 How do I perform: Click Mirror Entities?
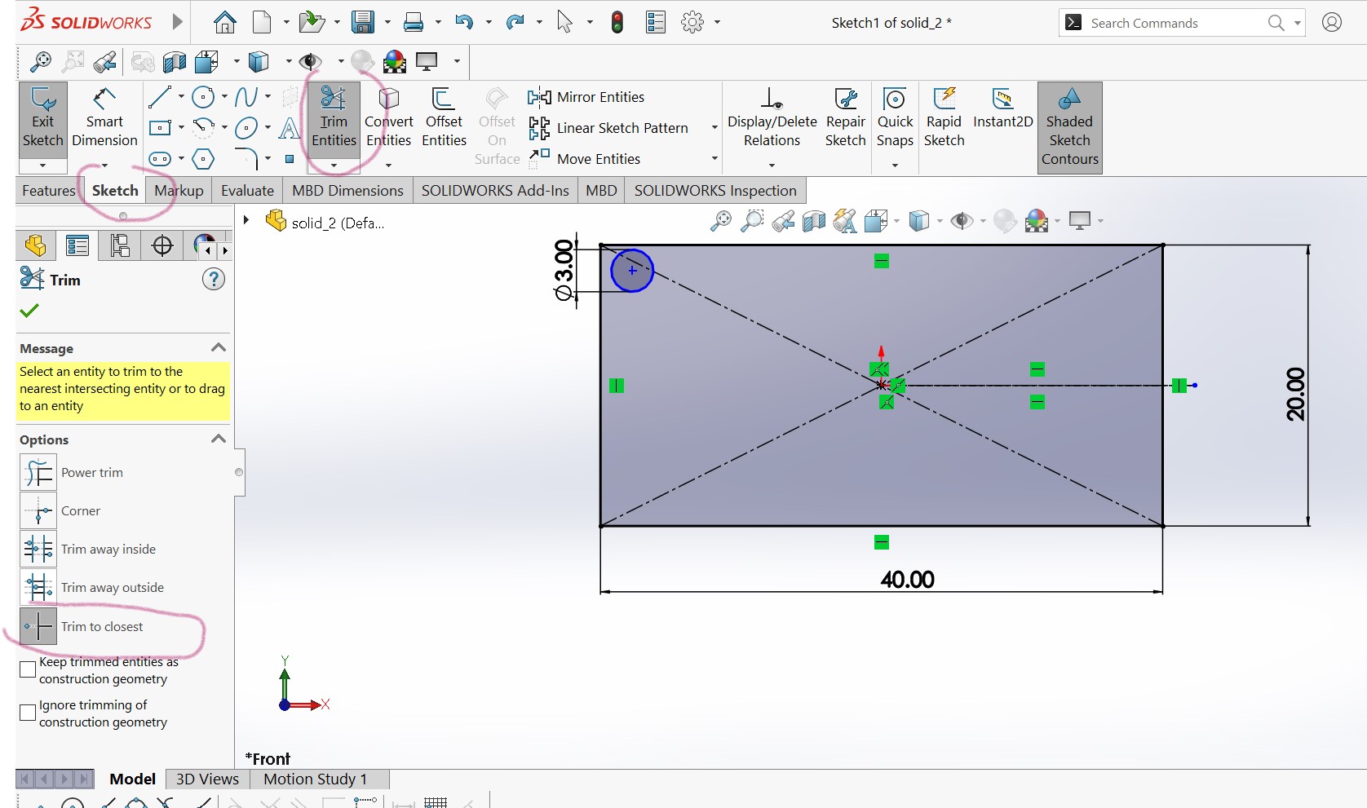(586, 97)
